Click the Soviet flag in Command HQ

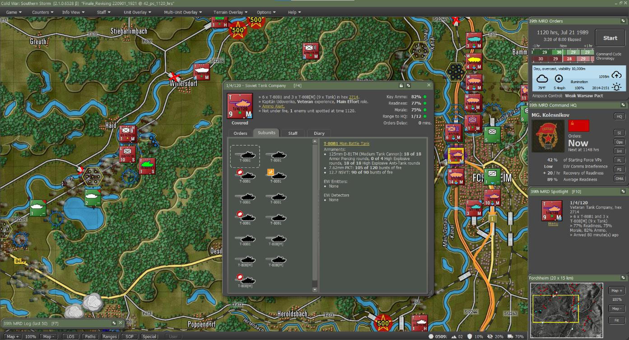point(578,125)
